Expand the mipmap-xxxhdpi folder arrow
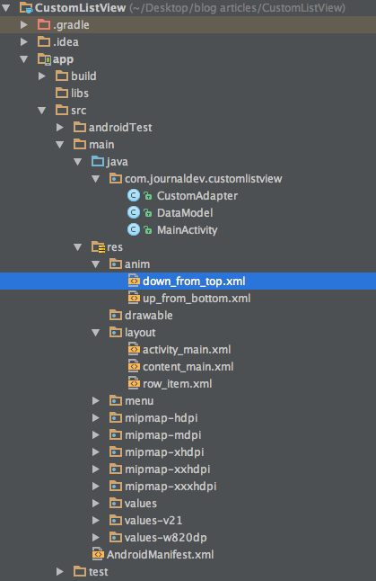Viewport: 376px width, 581px height. click(x=96, y=487)
